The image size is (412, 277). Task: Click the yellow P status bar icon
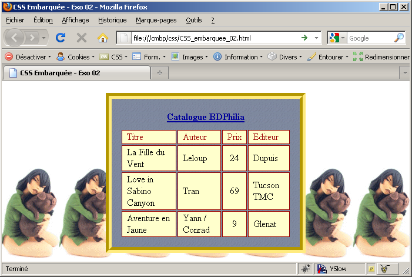point(371,269)
